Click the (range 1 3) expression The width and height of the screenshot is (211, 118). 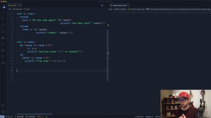click(42, 58)
